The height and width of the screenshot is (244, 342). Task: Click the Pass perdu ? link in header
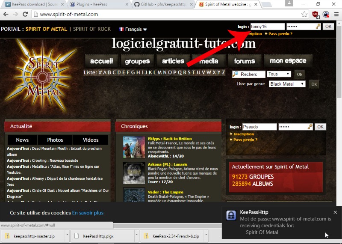click(x=280, y=34)
